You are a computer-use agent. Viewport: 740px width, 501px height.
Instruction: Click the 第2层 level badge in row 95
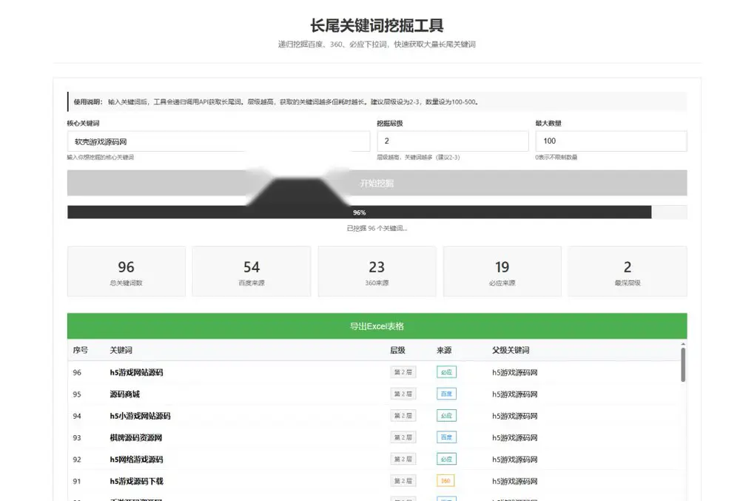click(x=403, y=394)
